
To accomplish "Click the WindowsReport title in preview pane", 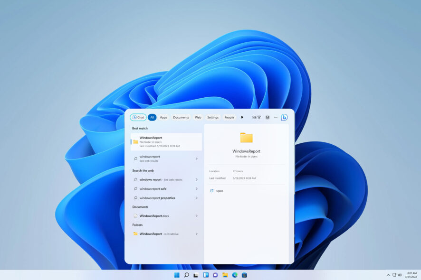I will 246,151.
